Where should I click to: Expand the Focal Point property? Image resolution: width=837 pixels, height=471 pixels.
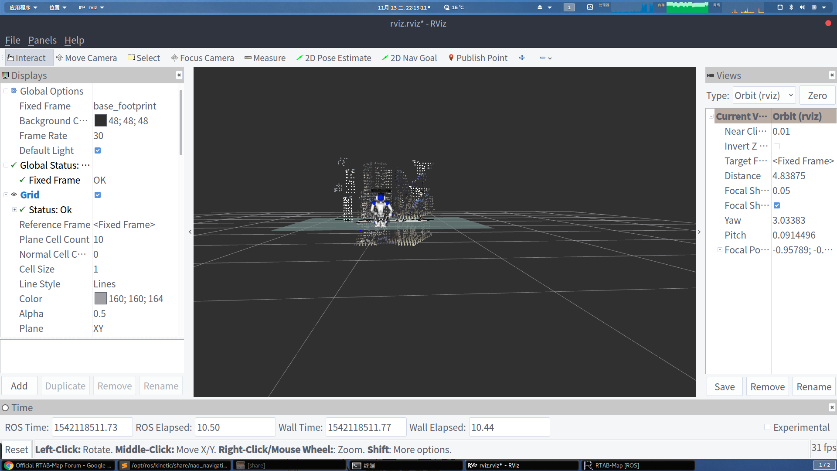[720, 250]
